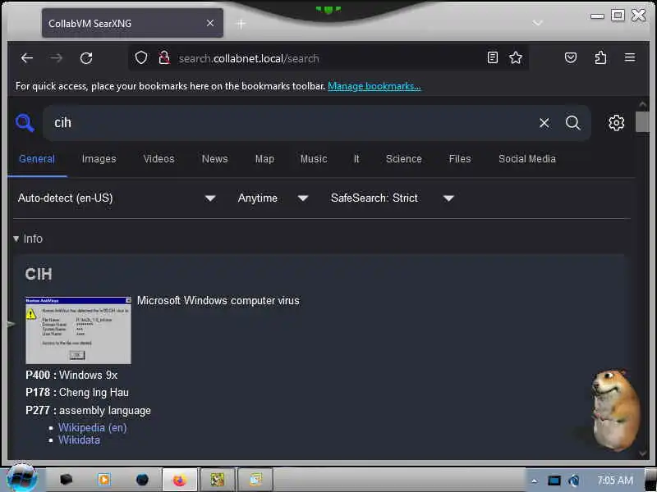Viewport: 657px width, 492px height.
Task: Open media player taskbar icon
Action: pyautogui.click(x=104, y=480)
